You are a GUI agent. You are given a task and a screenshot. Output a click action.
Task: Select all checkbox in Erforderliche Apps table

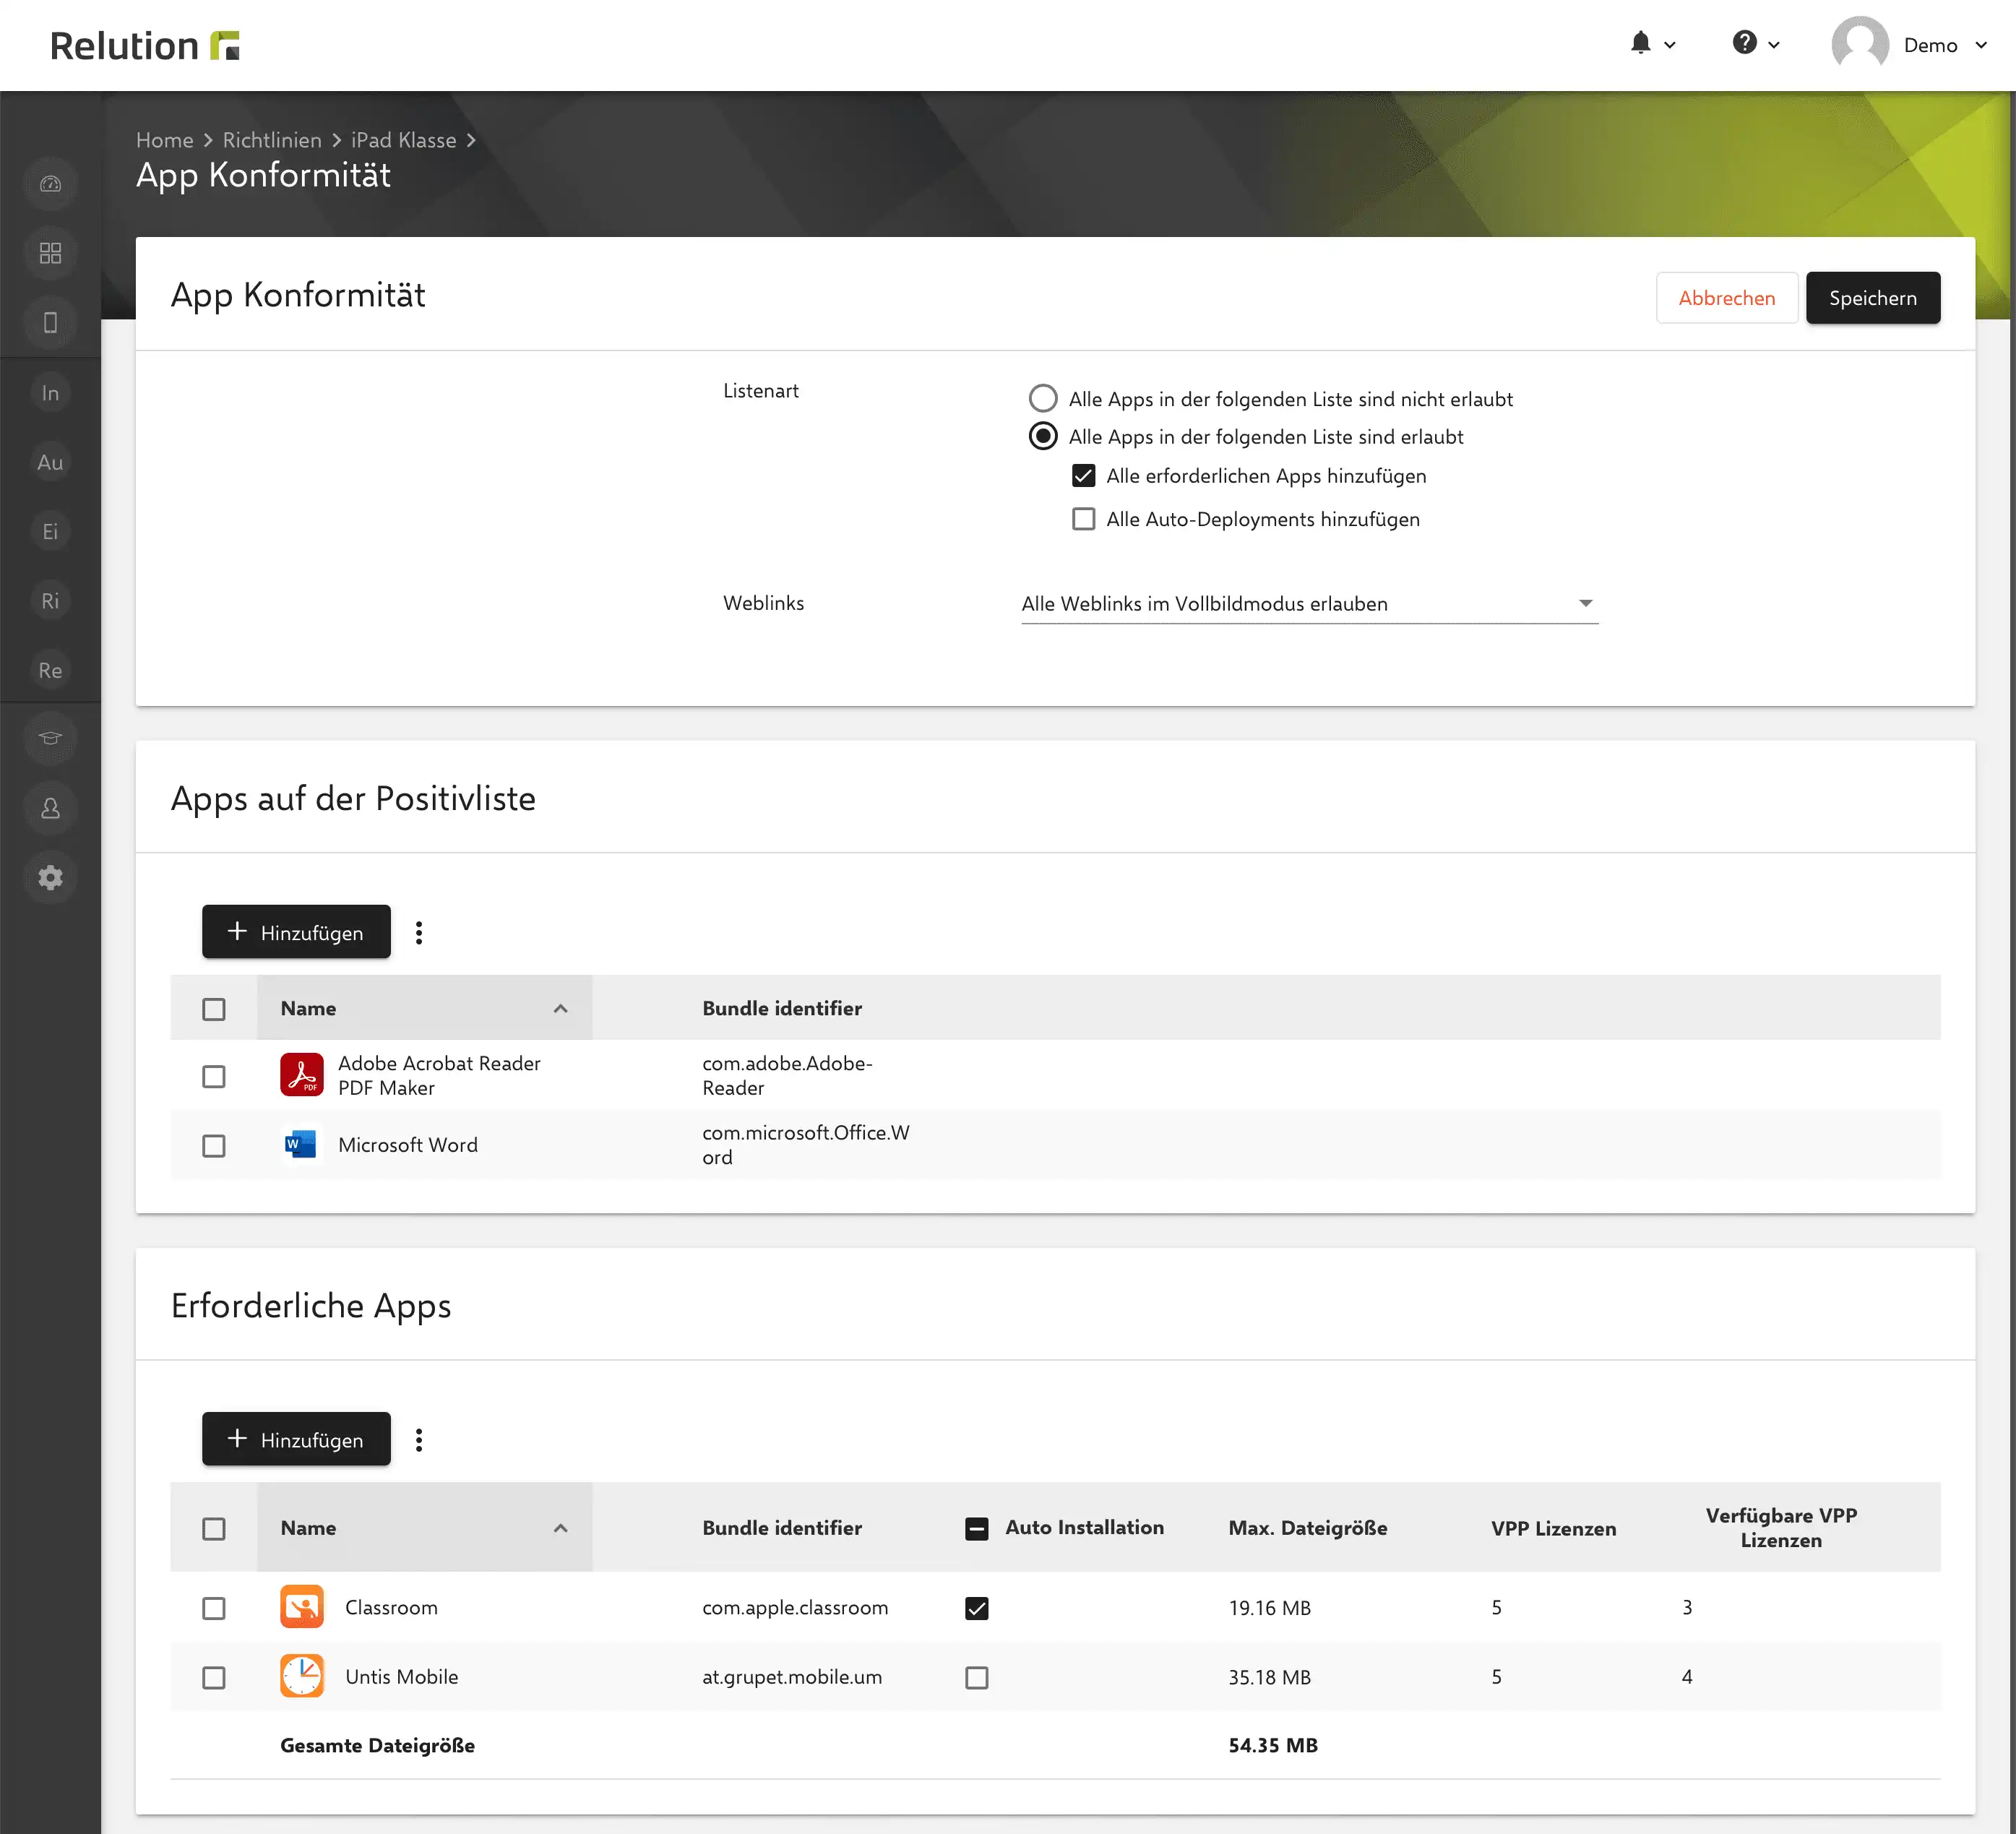(x=214, y=1528)
